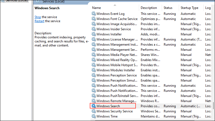This screenshot has width=215, height=121.
Task: Select the Windows Insider Service name
Action: [113, 29]
